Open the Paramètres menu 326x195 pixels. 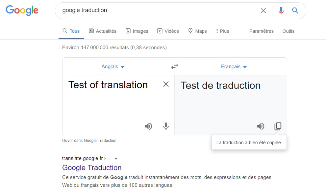tap(261, 31)
